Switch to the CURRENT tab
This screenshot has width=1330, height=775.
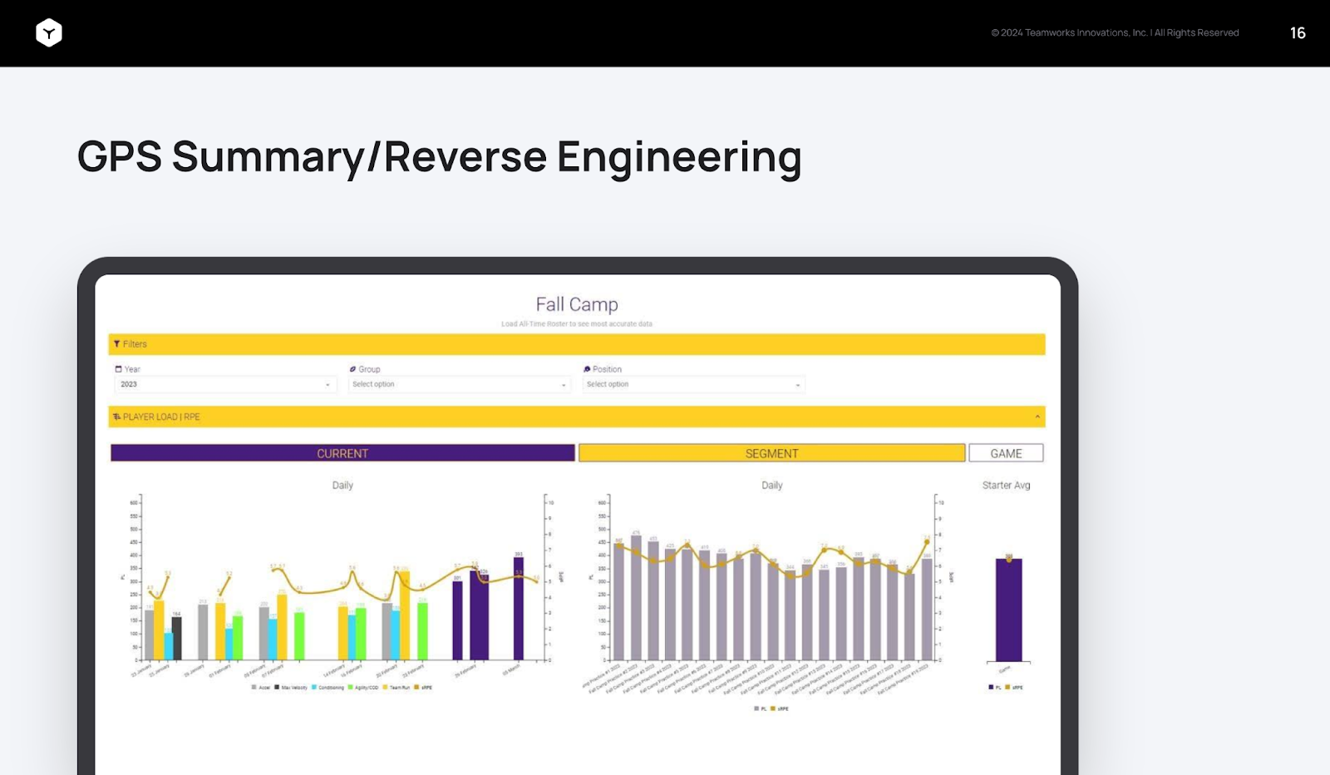tap(342, 453)
